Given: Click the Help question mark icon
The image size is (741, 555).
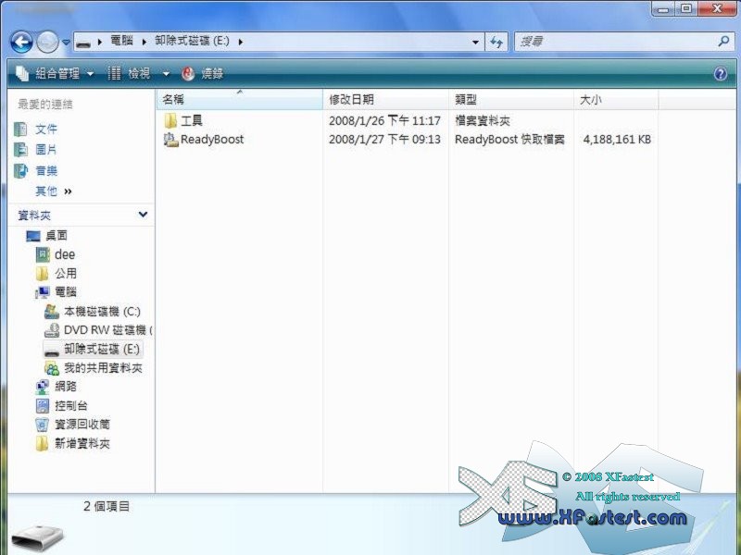Looking at the screenshot, I should [721, 74].
